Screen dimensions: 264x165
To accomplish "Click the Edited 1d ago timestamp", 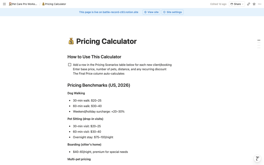I will coord(218,4).
